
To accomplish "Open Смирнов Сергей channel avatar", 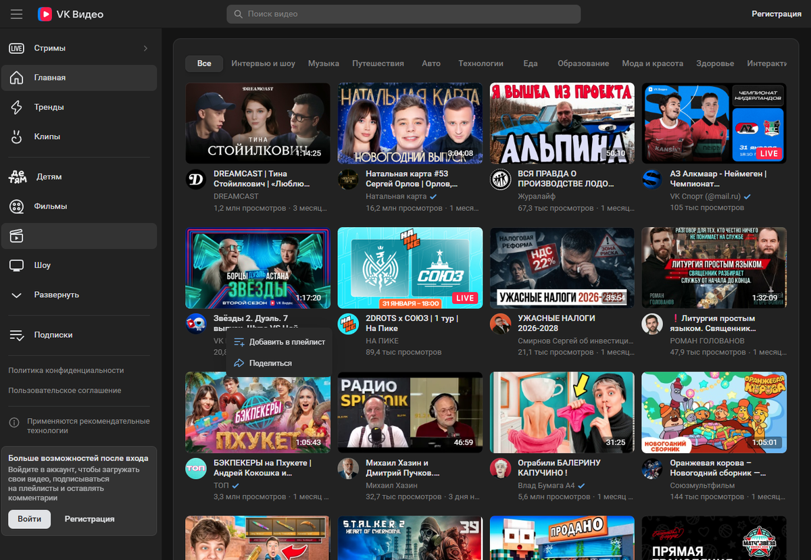I will click(x=500, y=324).
